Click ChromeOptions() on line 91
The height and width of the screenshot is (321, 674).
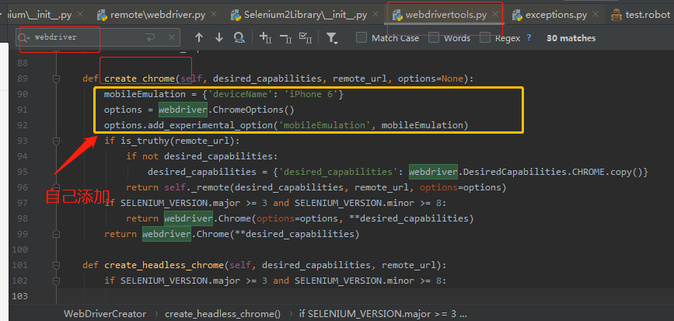tap(253, 110)
